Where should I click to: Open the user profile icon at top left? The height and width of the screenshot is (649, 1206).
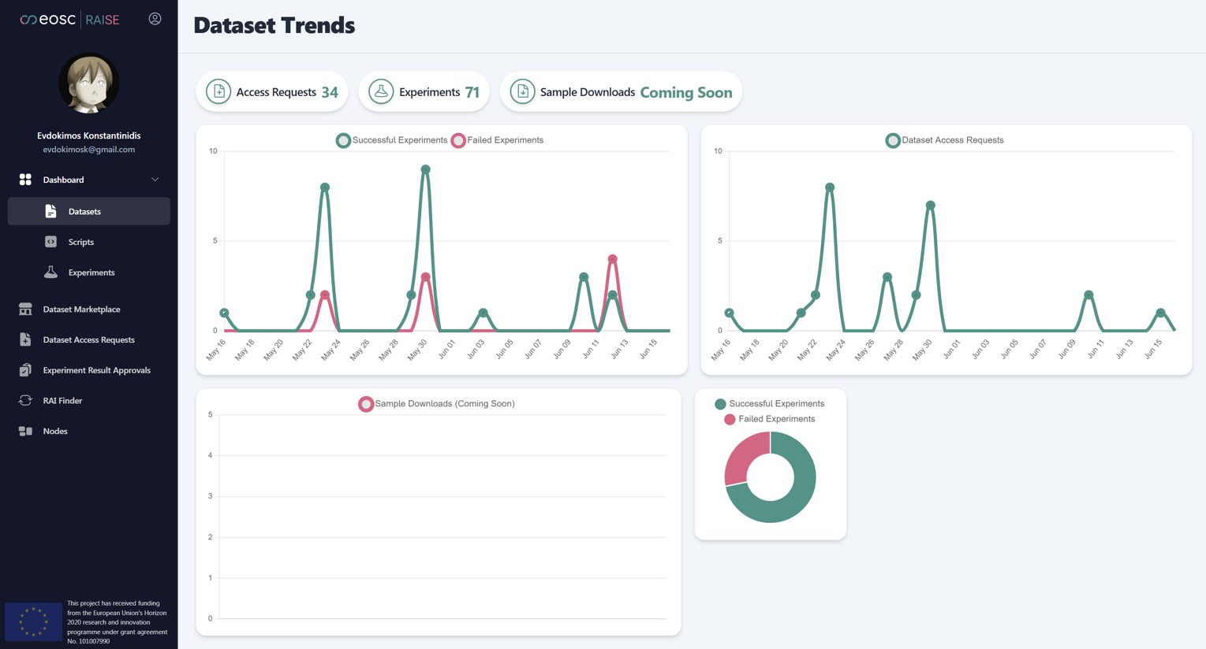coord(155,17)
